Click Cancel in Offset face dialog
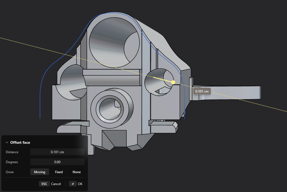Viewport: 287px width, 192px height. [x=56, y=184]
